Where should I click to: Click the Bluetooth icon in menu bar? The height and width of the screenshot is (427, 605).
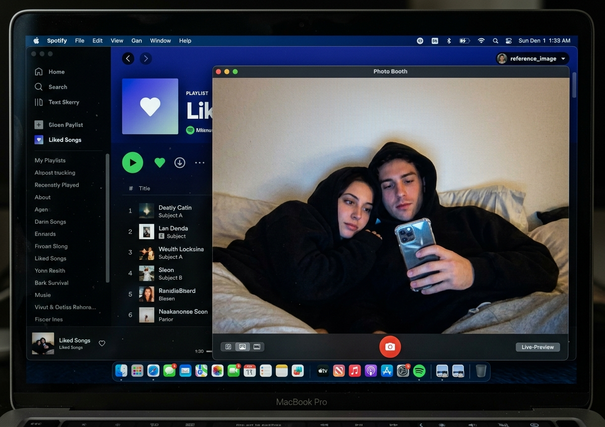(449, 41)
